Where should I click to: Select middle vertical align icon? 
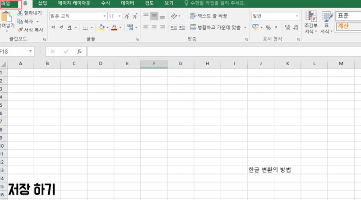coord(154,16)
